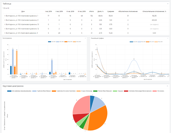This screenshot has height=133, width=171.
Task: Toggle Пипкин Иван Иванович pie legend entry
Action: tap(103, 91)
